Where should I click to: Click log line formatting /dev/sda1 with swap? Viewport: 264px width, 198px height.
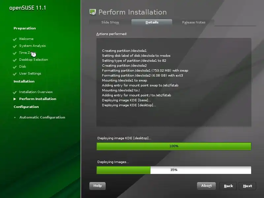pyautogui.click(x=145, y=71)
